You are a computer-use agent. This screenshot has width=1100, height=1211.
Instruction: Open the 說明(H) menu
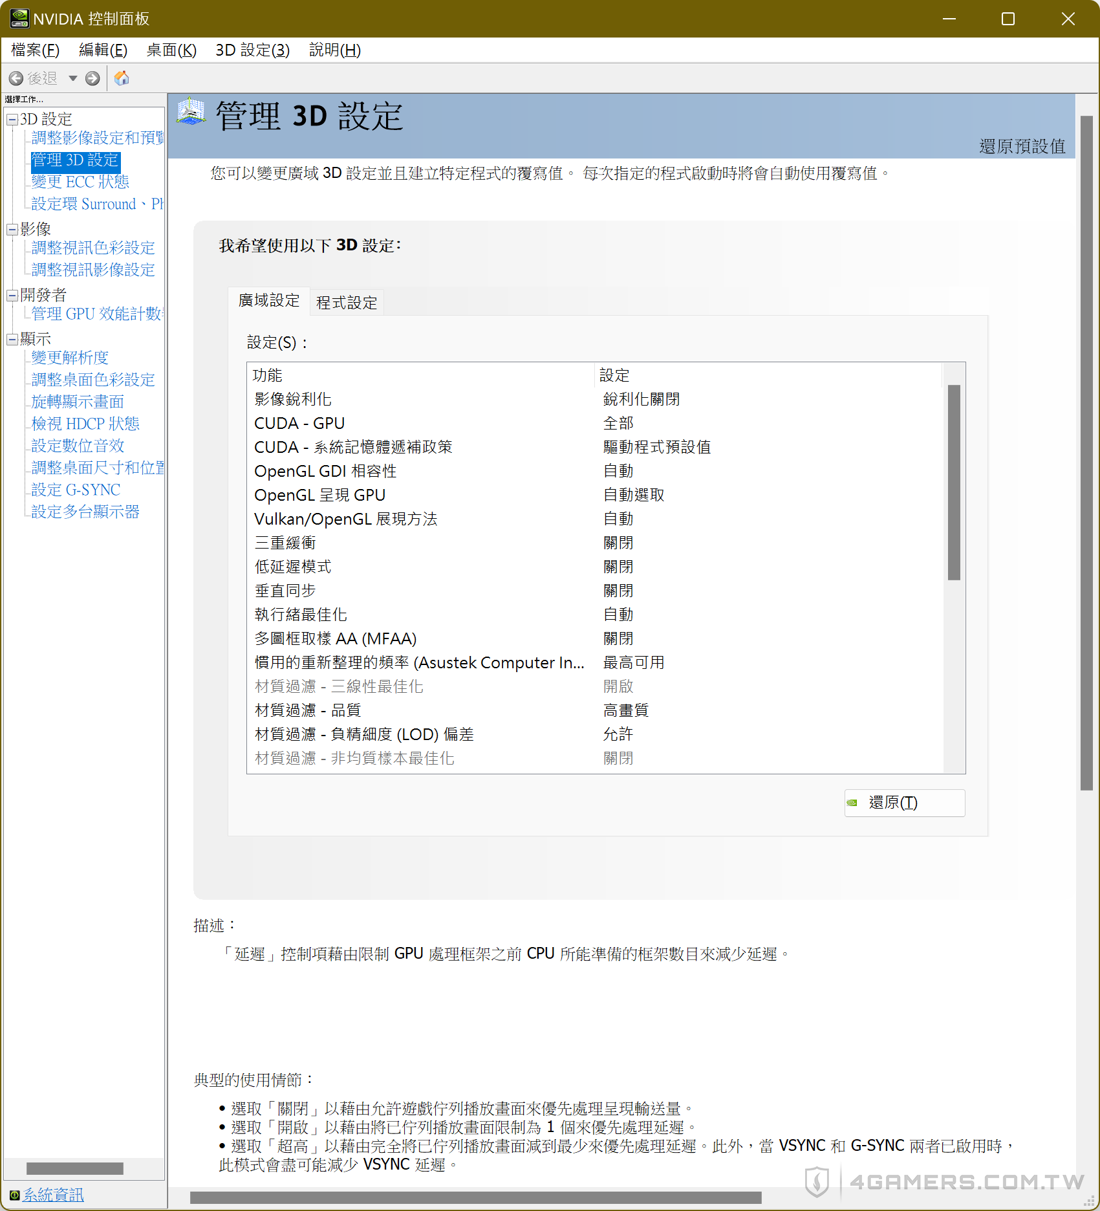(x=334, y=50)
